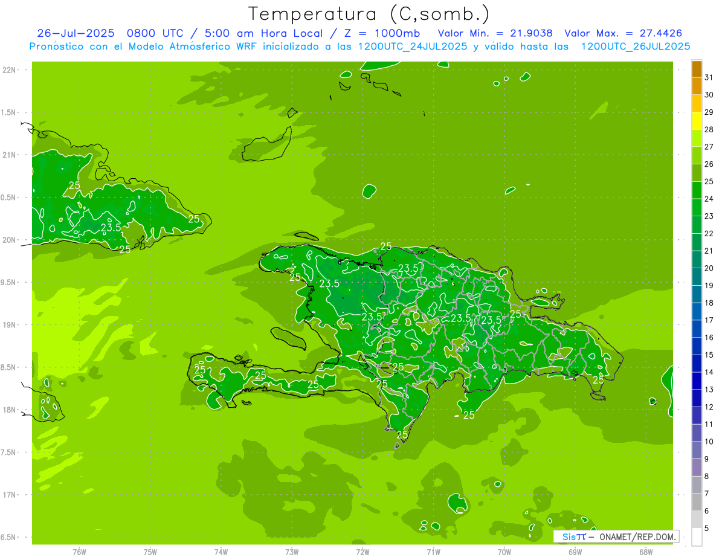Click the '1200UTC_24JUL2025' initialization time text

411,47
